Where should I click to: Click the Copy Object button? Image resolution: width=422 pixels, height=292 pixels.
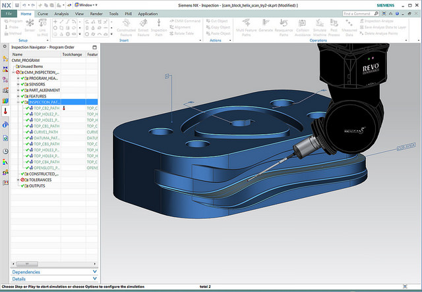(218, 27)
